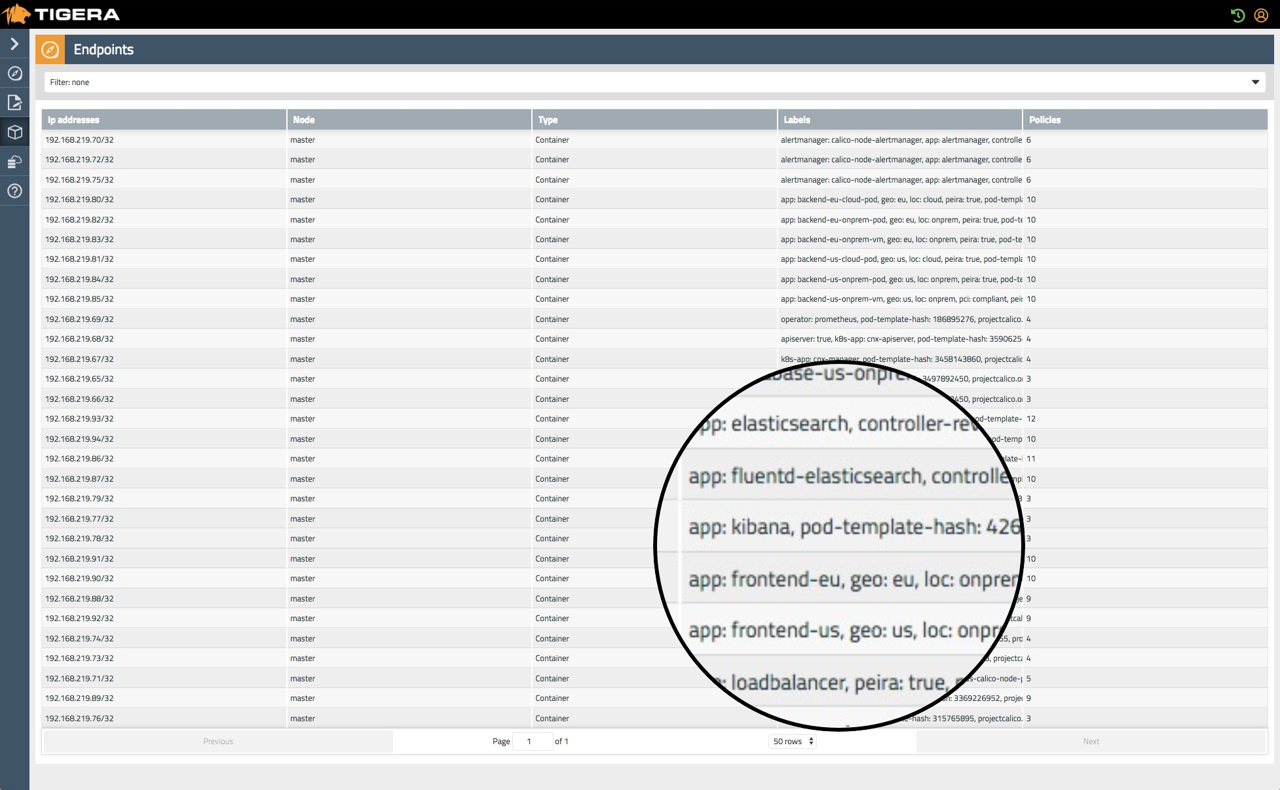This screenshot has width=1280, height=790.
Task: Change the 50 rows page size selector
Action: pos(793,742)
